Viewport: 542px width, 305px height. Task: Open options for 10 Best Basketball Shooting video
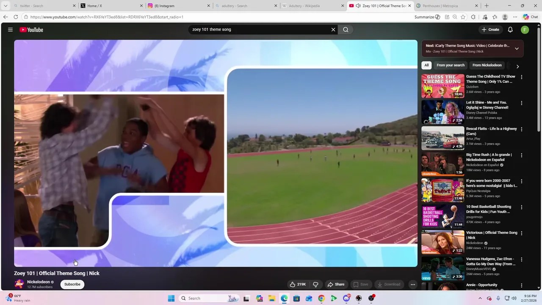522,207
